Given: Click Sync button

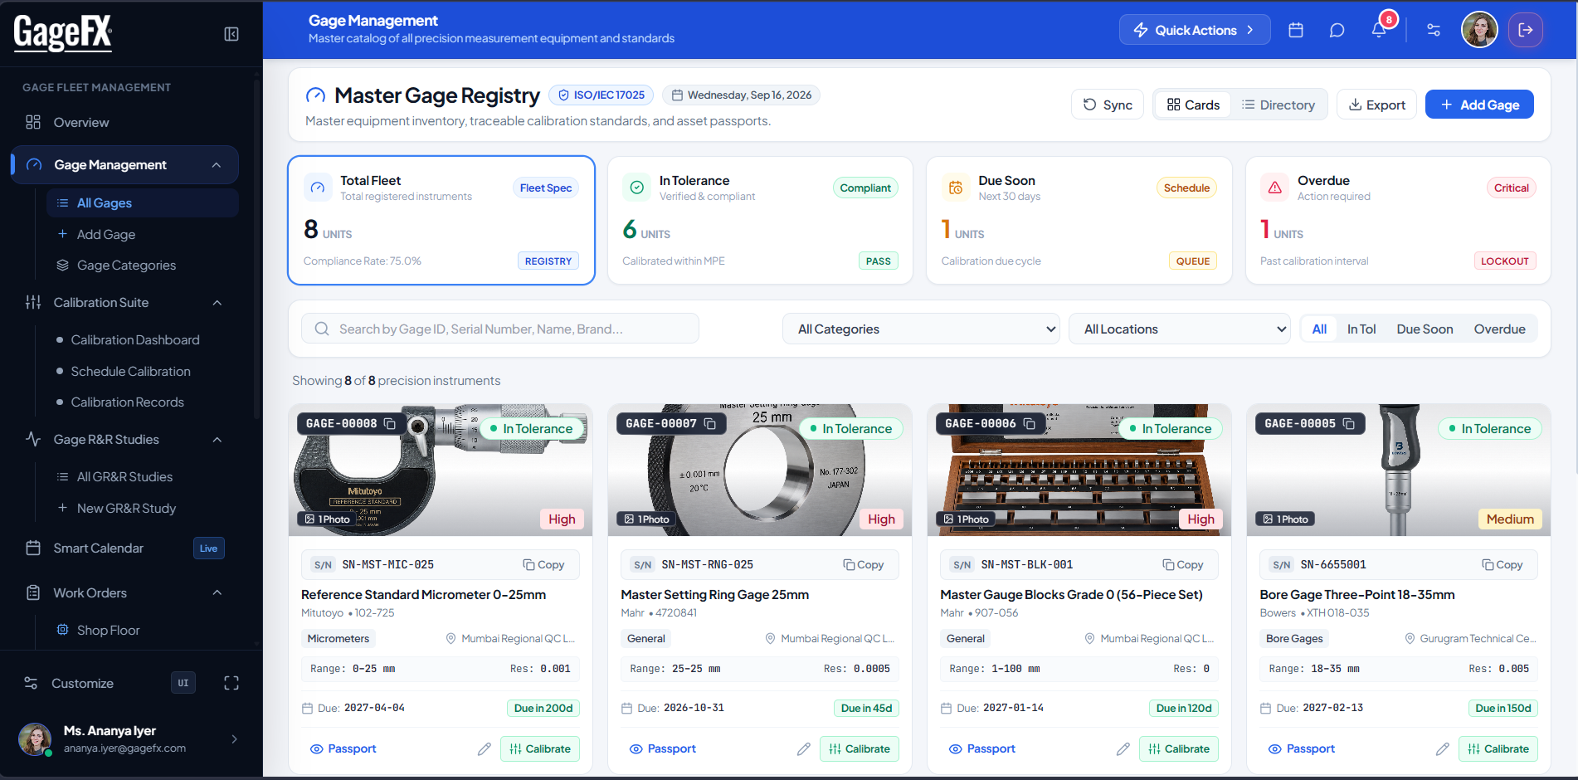Looking at the screenshot, I should click(x=1108, y=105).
